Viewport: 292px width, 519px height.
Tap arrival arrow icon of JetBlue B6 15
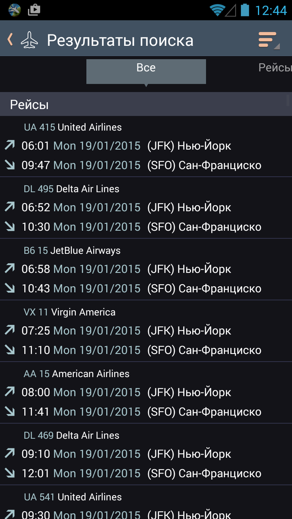[x=10, y=288]
